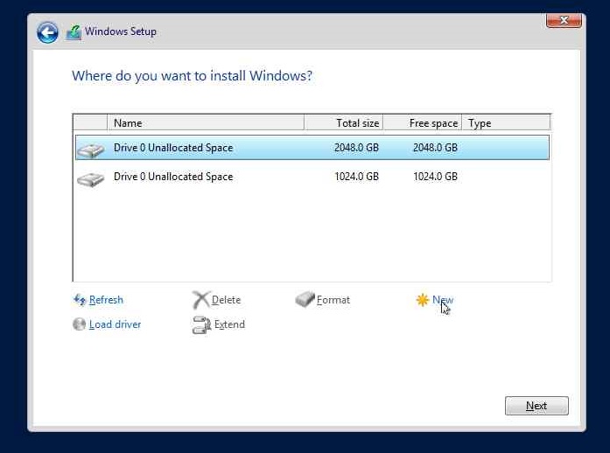Click the Windows Setup title icon
This screenshot has width=610, height=453.
(74, 32)
